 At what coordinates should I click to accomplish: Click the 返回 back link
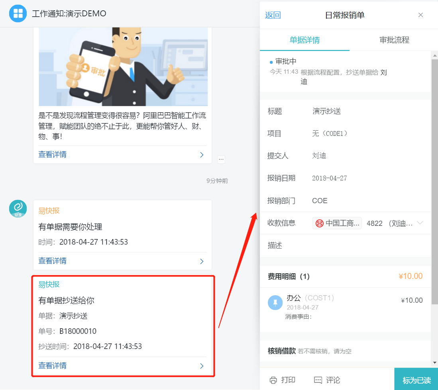[273, 15]
